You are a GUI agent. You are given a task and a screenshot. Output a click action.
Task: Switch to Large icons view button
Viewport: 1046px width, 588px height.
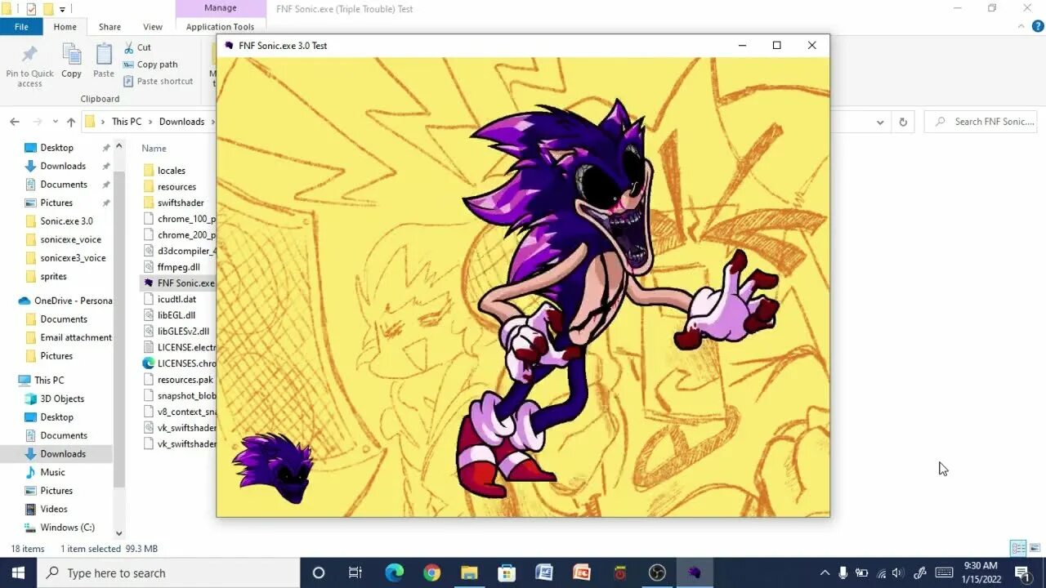(1035, 548)
